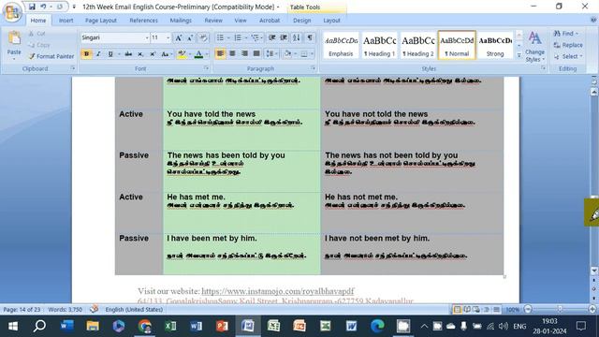599x337 pixels.
Task: Open the References tab
Action: tap(143, 21)
